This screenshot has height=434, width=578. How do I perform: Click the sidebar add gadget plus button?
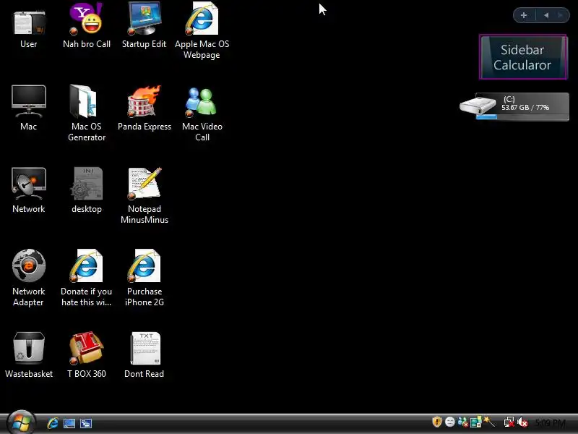tap(523, 15)
